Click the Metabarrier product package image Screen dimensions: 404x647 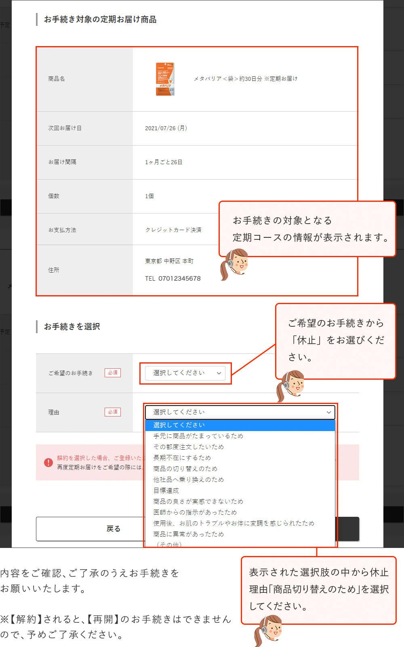click(x=165, y=79)
